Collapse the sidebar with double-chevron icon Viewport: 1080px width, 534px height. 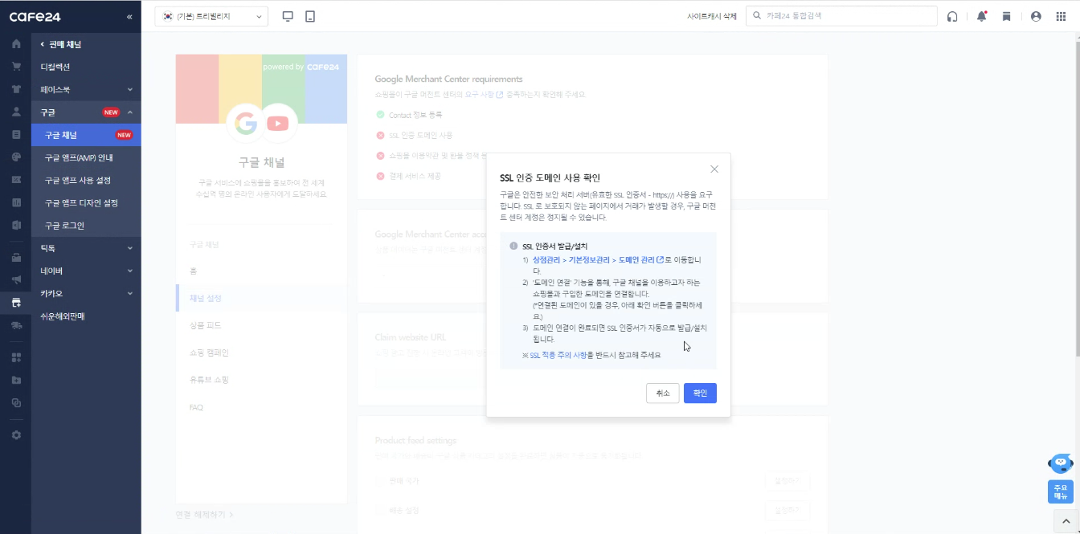130,17
